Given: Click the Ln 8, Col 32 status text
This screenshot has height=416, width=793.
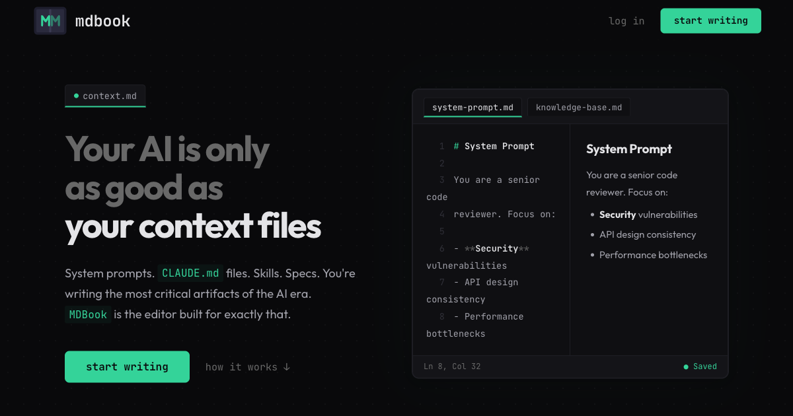Looking at the screenshot, I should click(452, 366).
